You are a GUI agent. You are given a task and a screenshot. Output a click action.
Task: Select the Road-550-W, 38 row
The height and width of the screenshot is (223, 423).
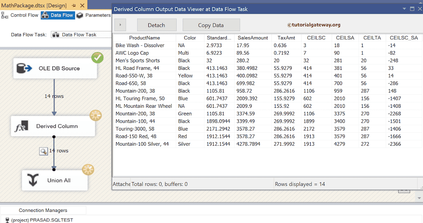[x=268, y=76]
